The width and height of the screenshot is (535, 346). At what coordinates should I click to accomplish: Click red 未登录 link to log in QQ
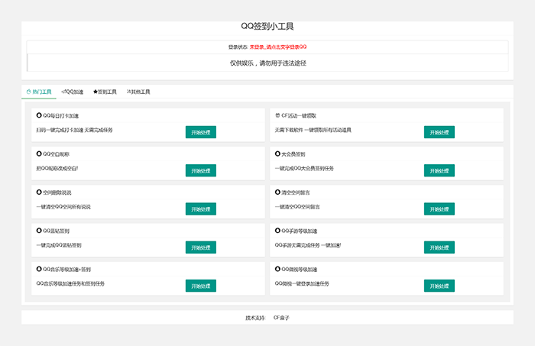pos(278,47)
